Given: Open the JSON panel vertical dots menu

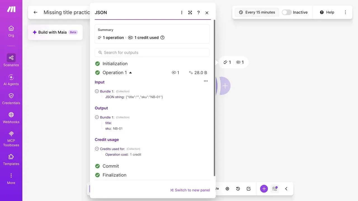Looking at the screenshot, I should (182, 13).
